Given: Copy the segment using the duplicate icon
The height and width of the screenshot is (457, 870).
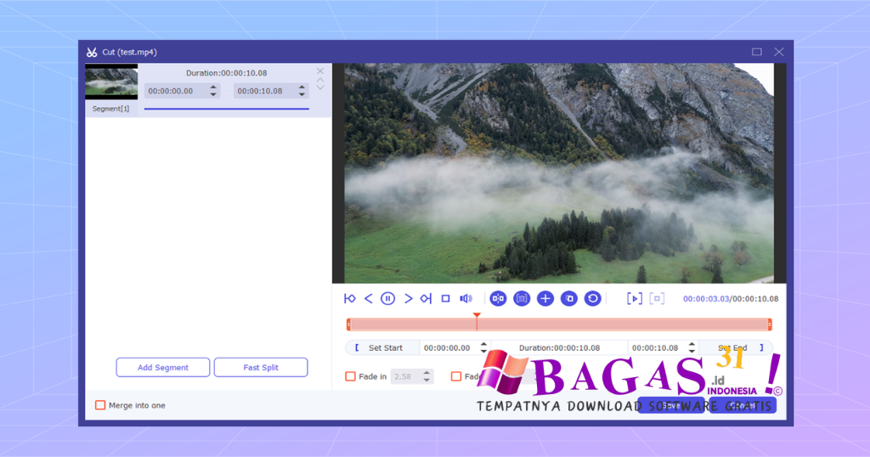Looking at the screenshot, I should (569, 299).
